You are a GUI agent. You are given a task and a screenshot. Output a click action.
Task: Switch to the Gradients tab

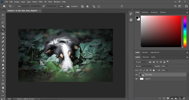(154, 12)
